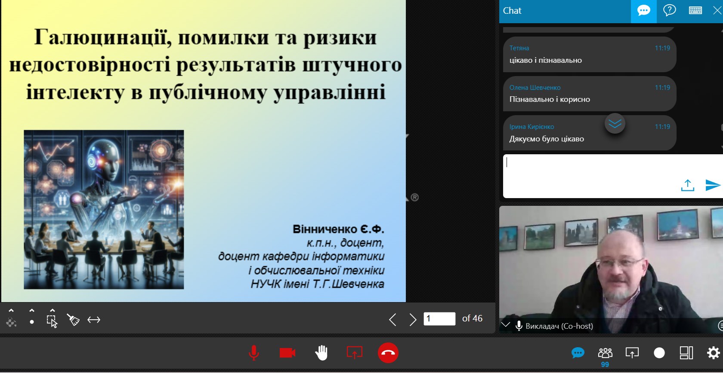Open the layout panels icon
723x373 pixels.
(x=686, y=353)
